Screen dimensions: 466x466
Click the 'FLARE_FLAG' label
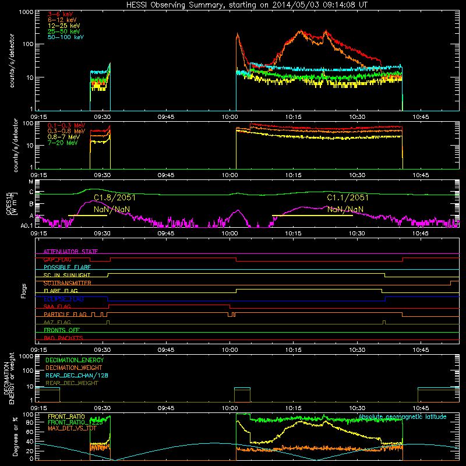tap(61, 291)
